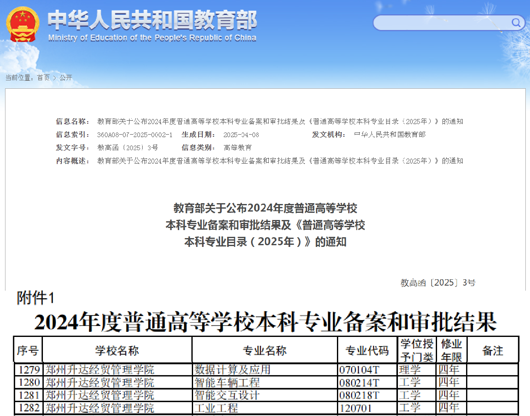Click the 中华人民共和国教育部 site title
The width and height of the screenshot is (530, 416).
152,20
